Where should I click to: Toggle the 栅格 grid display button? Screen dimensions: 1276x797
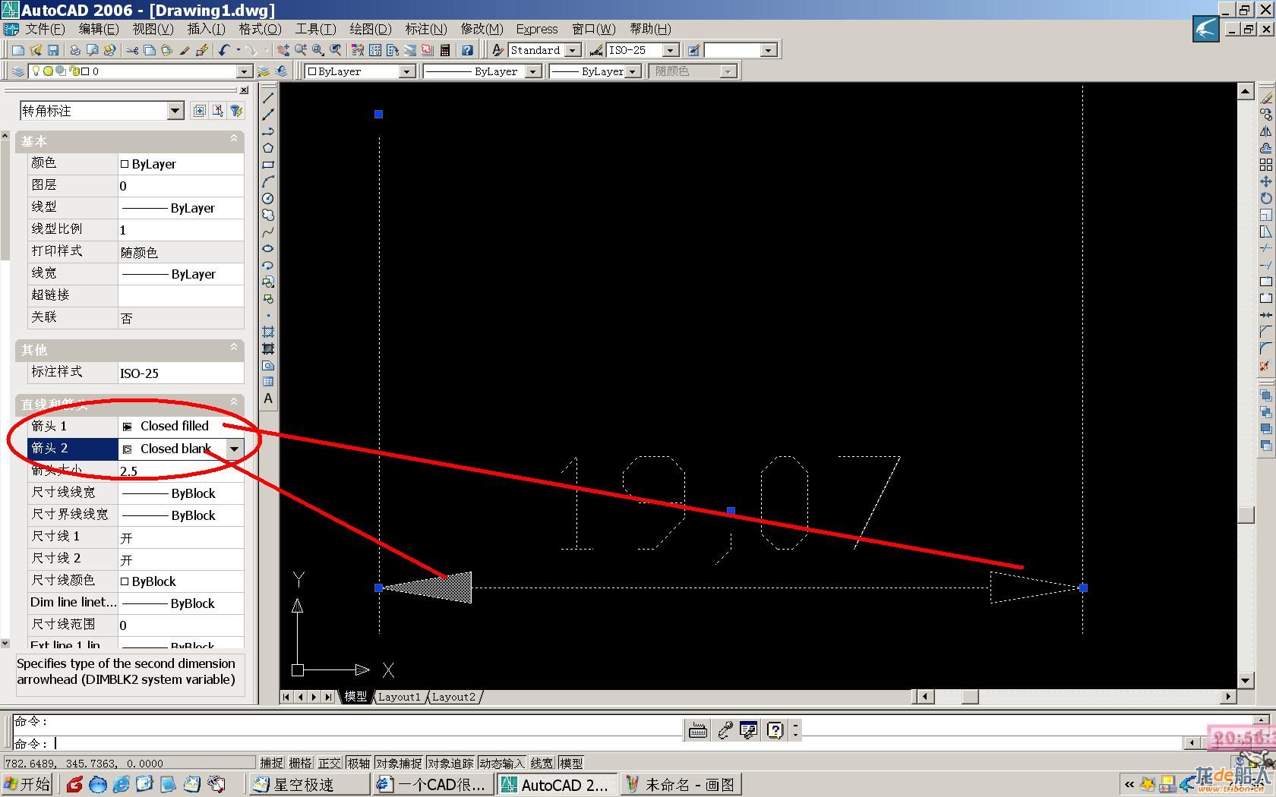[x=301, y=764]
